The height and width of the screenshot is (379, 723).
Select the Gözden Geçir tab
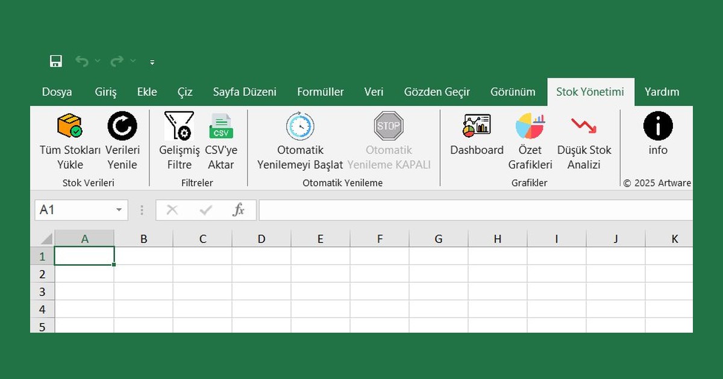click(436, 91)
